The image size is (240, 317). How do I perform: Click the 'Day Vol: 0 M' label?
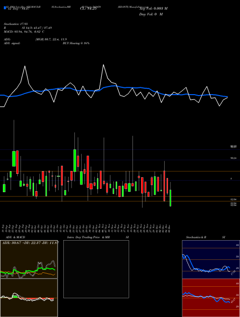151,14
